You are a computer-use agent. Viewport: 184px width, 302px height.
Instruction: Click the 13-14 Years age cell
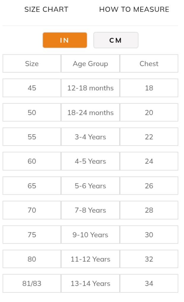point(91,283)
